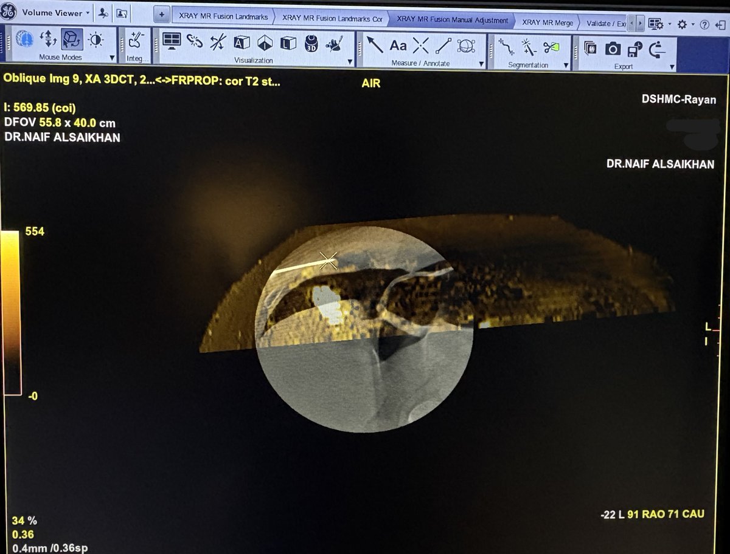730x554 pixels.
Task: Toggle the broken chain link views icon
Action: click(195, 42)
